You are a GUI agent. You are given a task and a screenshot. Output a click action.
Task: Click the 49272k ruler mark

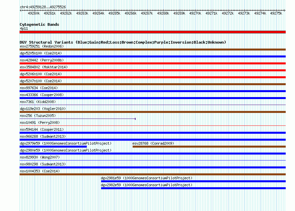[228, 13]
